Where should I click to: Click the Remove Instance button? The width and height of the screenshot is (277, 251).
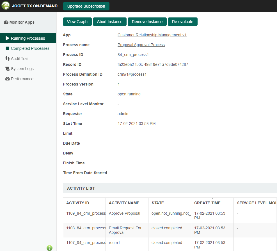click(x=147, y=22)
